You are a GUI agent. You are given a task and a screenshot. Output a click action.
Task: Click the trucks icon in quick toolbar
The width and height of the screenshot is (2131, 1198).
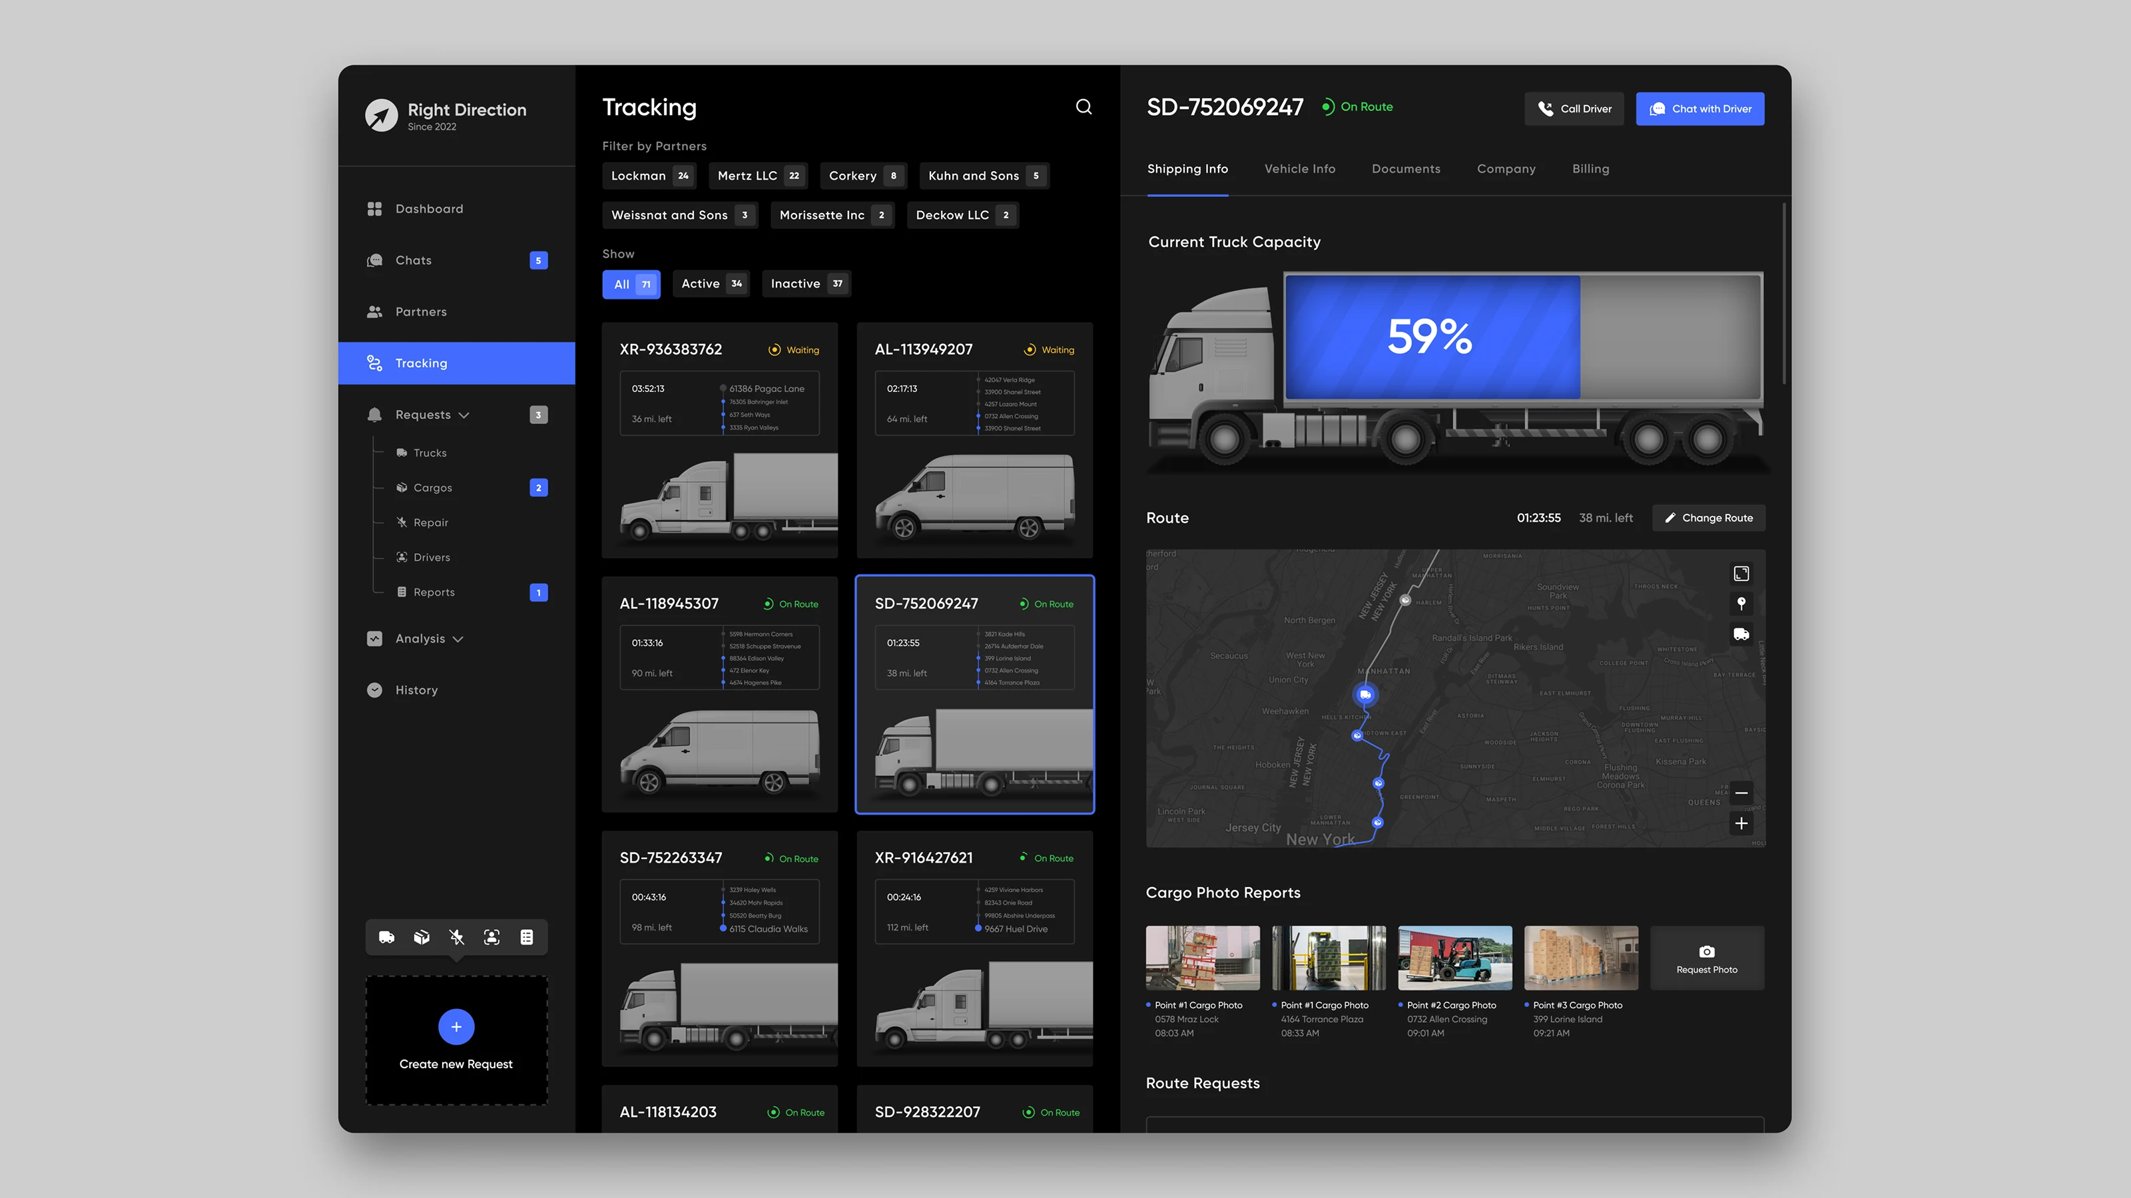(386, 936)
